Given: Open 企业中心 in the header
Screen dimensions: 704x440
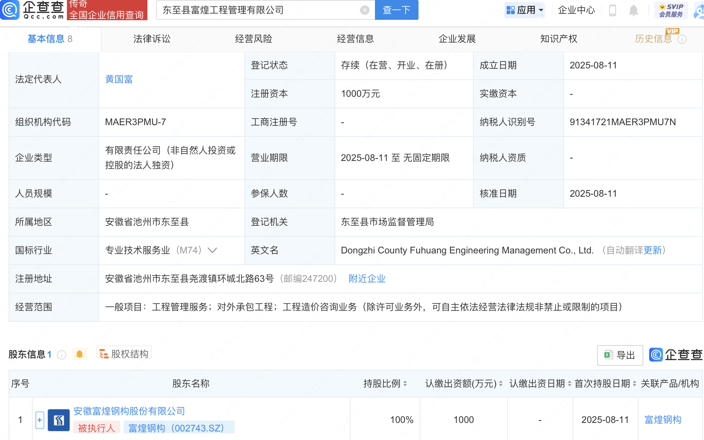Looking at the screenshot, I should coord(576,10).
